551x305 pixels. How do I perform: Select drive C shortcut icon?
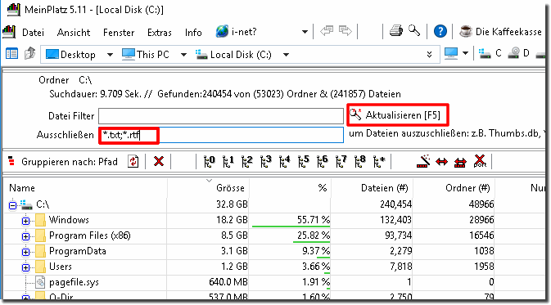490,53
